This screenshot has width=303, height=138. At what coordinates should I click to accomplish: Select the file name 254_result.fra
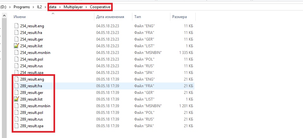pos(31,32)
